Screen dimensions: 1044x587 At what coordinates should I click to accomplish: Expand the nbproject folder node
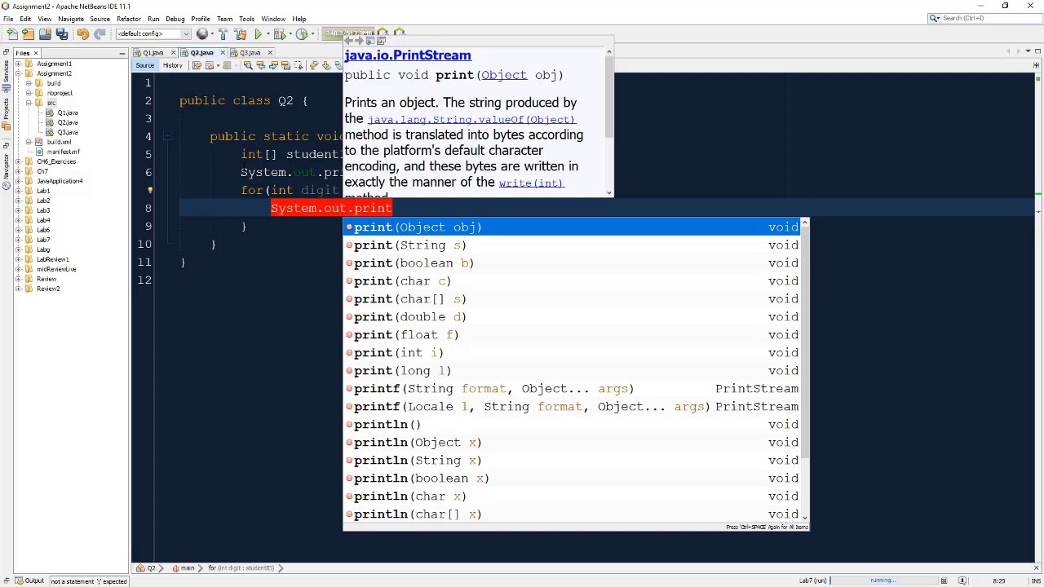29,93
